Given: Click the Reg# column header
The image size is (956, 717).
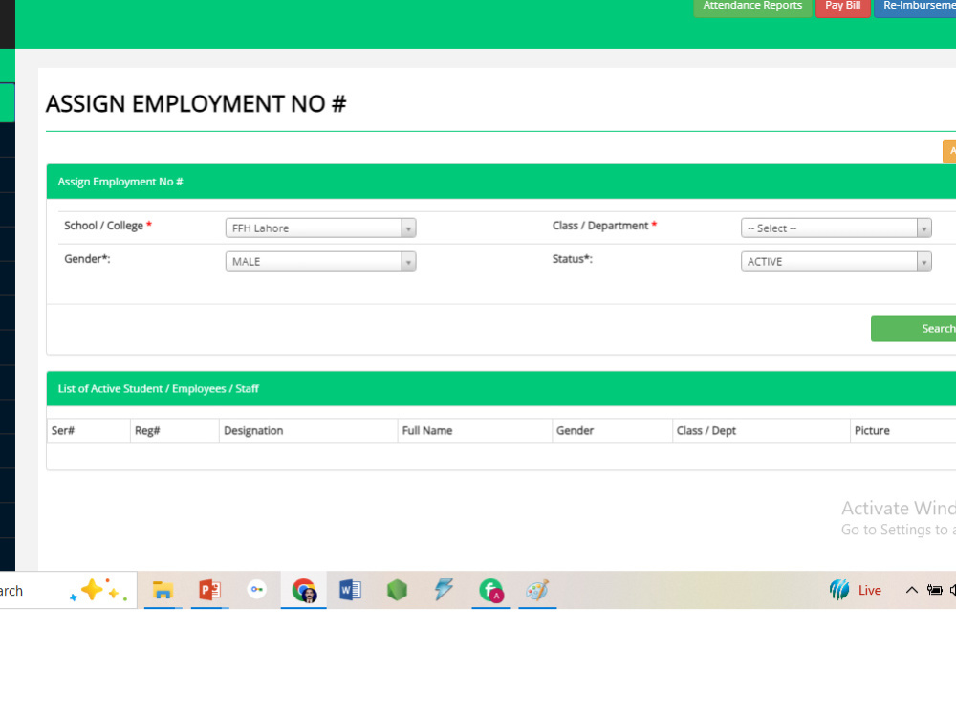Looking at the screenshot, I should [174, 430].
